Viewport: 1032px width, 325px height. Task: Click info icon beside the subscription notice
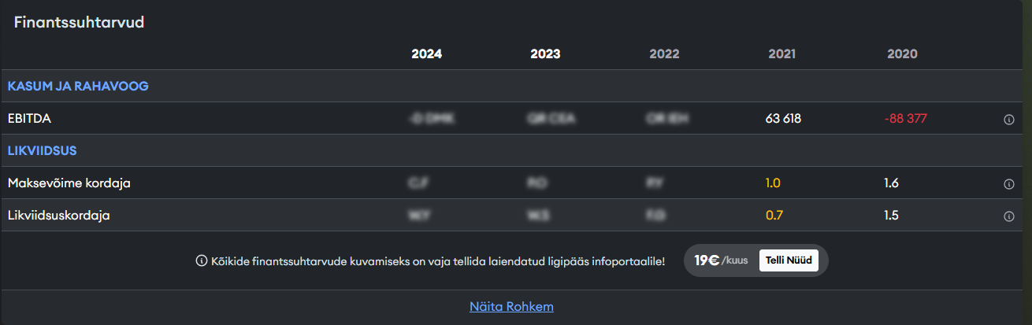click(201, 261)
